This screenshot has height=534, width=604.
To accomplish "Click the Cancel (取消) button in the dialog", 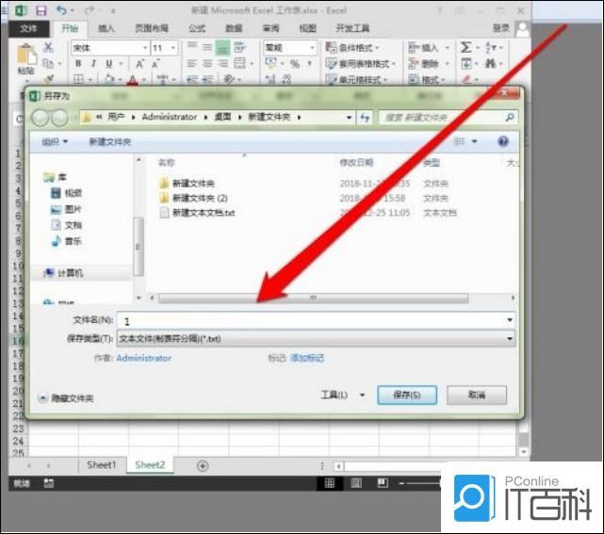I will (477, 395).
